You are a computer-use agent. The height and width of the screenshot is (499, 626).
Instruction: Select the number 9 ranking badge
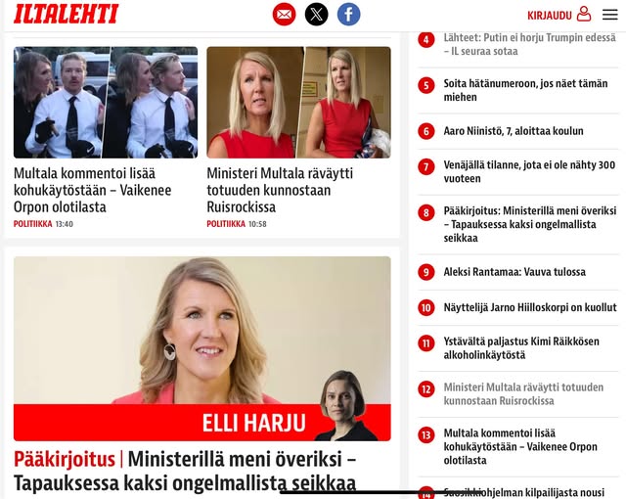click(x=426, y=272)
